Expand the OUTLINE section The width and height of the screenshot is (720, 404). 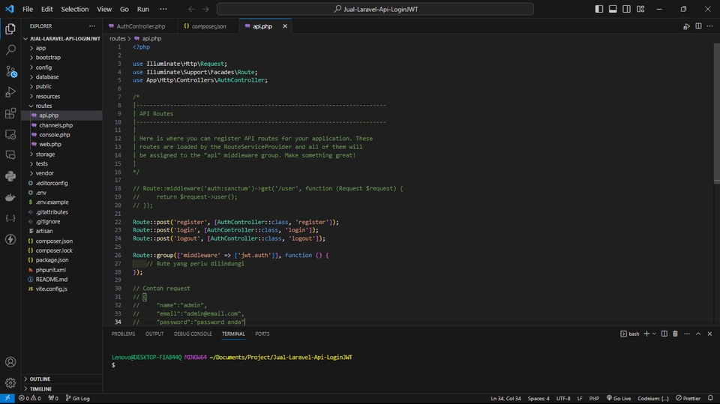(40, 379)
